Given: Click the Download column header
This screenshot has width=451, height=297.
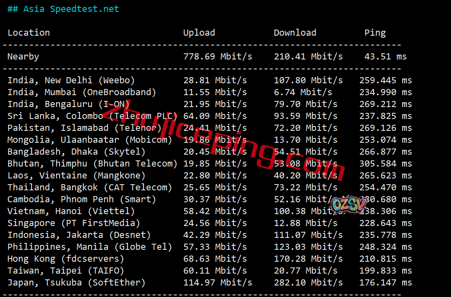Looking at the screenshot, I should click(x=295, y=33).
